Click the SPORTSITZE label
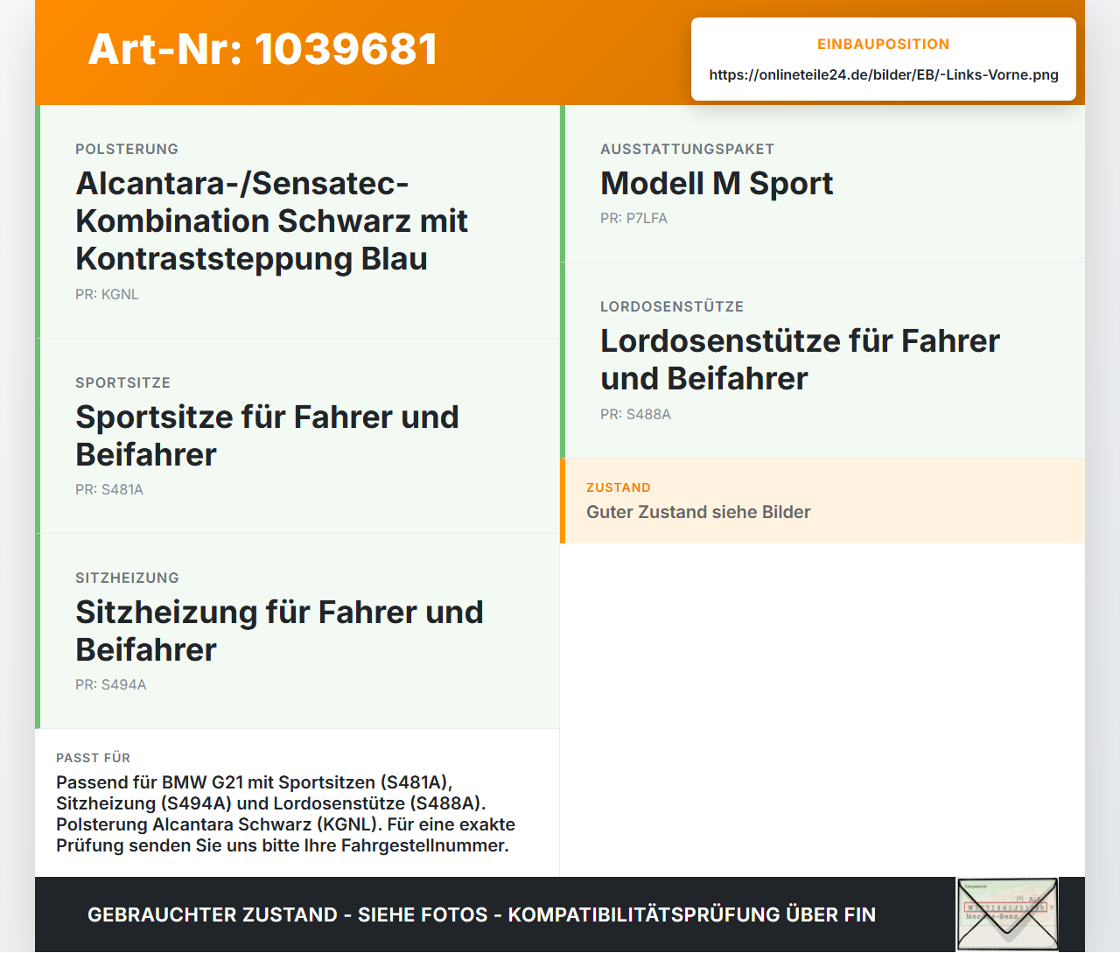Screen dimensions: 1120x953 [x=122, y=382]
